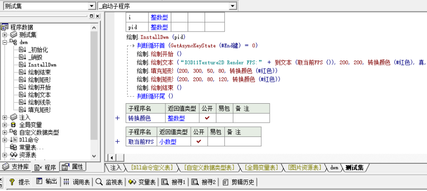Open the [自定义数据类型表] editor tab
The width and height of the screenshot is (427, 191).
pyautogui.click(x=209, y=168)
